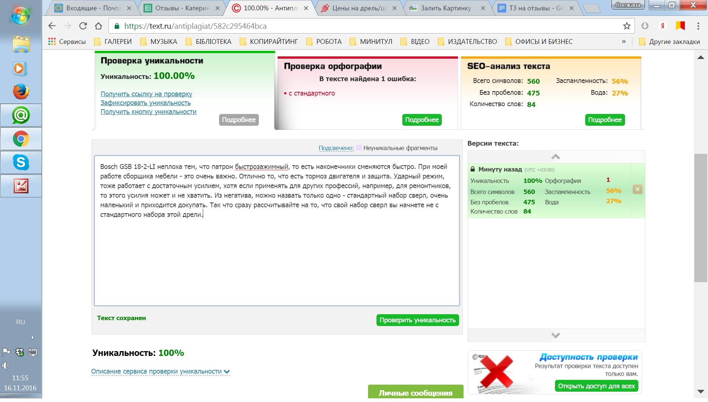Click the page vertical scrollbar thumb
The width and height of the screenshot is (708, 402).
coord(701,218)
